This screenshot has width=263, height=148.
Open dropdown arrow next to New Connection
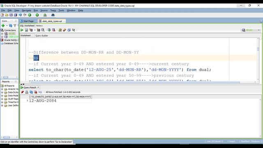(7, 25)
